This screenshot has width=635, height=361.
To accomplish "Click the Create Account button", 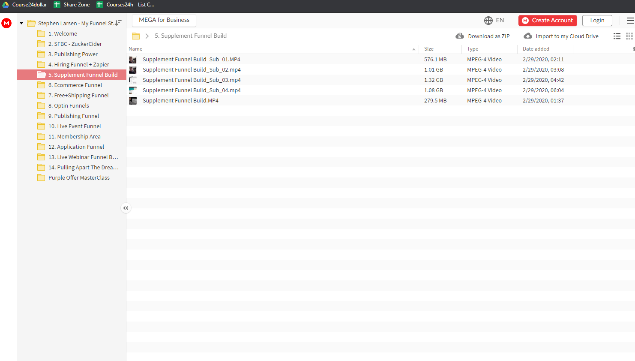I will click(x=548, y=21).
